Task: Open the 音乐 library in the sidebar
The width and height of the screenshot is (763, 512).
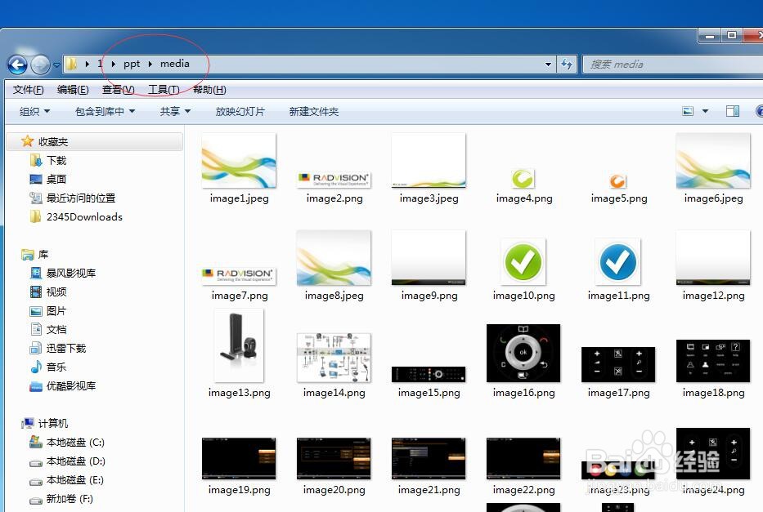Action: [x=59, y=367]
